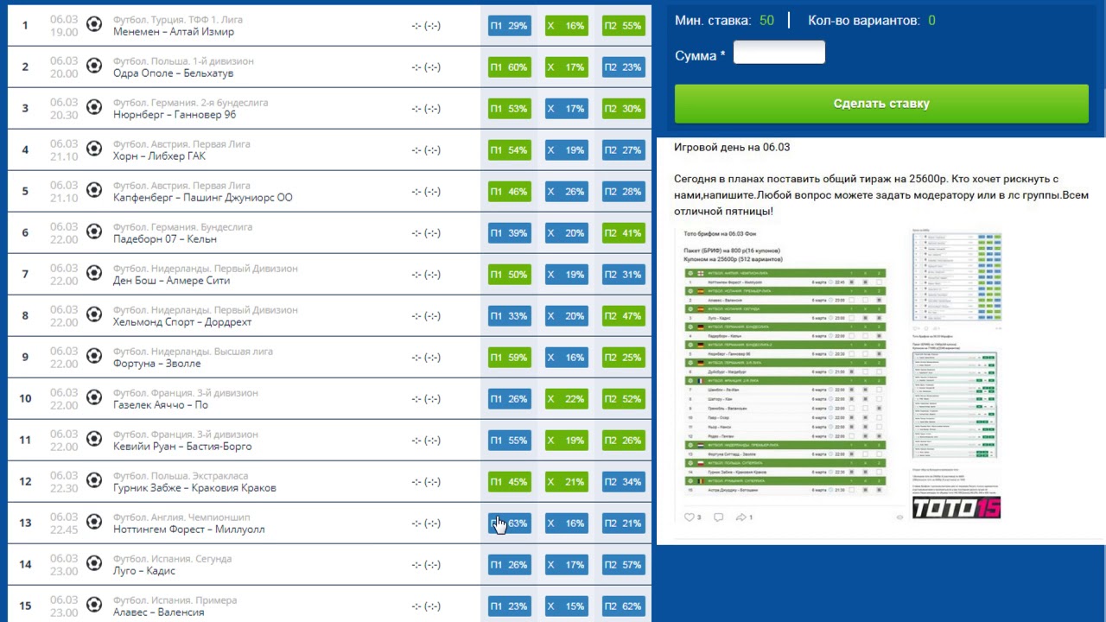Select match text Алавес – Валенсия
Viewport: 1106px width, 622px height.
click(159, 612)
